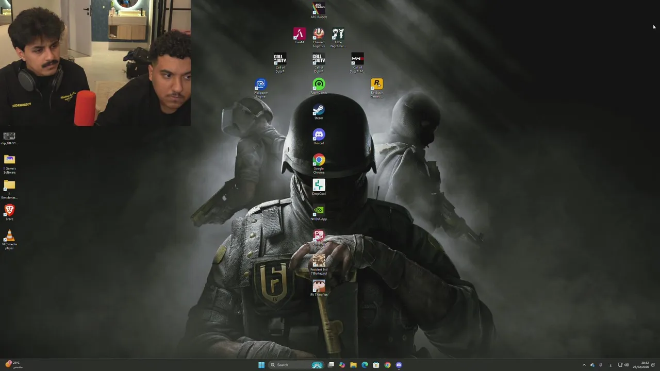The width and height of the screenshot is (660, 371).
Task: Open the OneDrive tray icon
Action: point(592,365)
